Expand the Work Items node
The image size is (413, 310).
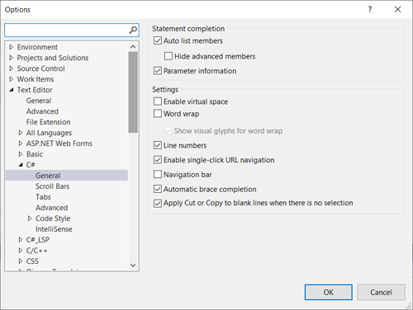tap(12, 79)
